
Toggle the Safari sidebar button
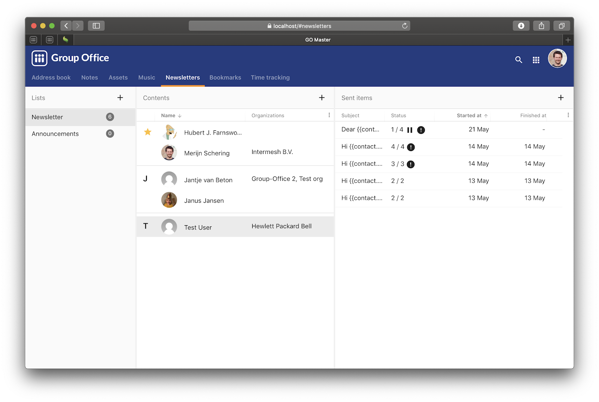[96, 26]
